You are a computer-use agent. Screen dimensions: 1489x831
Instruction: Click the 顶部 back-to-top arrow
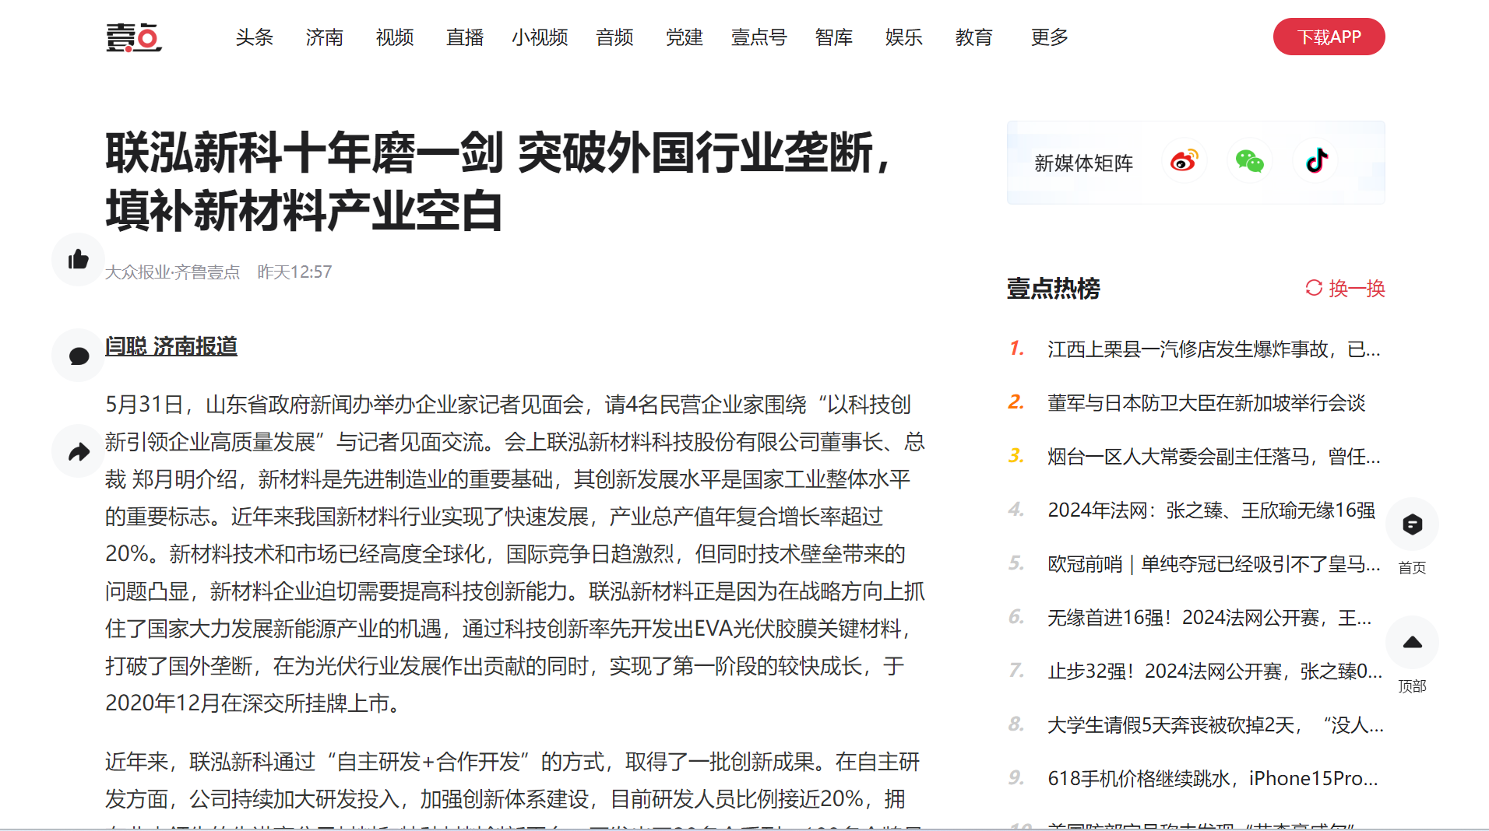click(1412, 643)
